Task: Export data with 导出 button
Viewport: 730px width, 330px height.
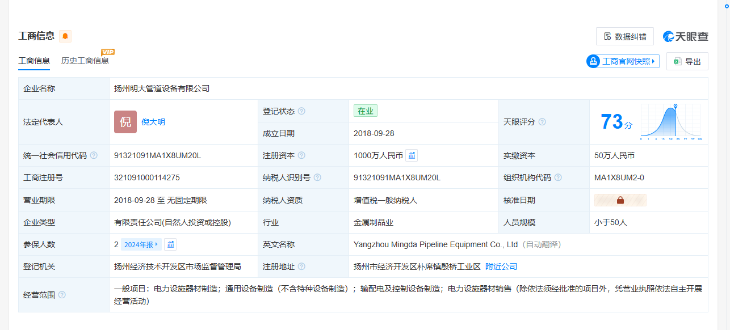Action: click(687, 61)
